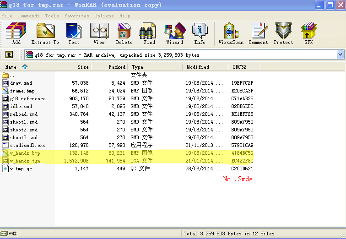Open the Commands menu
The width and height of the screenshot is (346, 239).
coord(28,16)
